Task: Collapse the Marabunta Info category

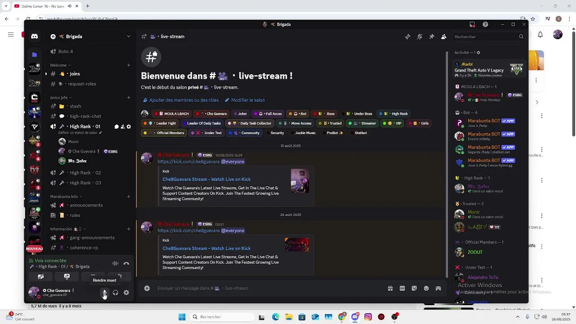Action: click(66, 197)
